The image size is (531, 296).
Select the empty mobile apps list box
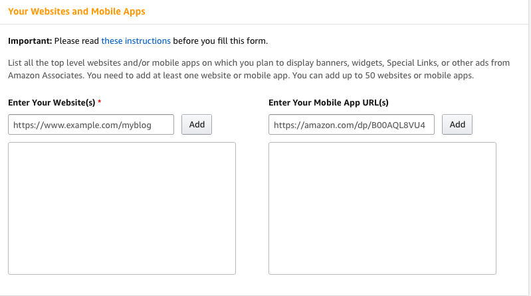pyautogui.click(x=382, y=208)
